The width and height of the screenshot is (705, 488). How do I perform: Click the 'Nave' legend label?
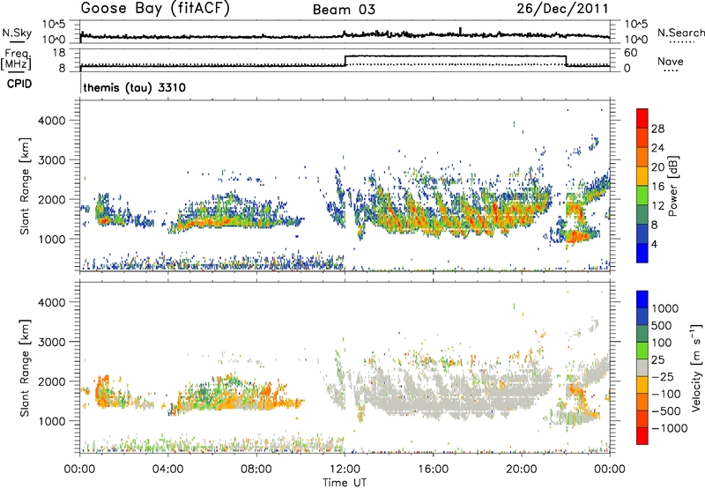click(x=671, y=62)
